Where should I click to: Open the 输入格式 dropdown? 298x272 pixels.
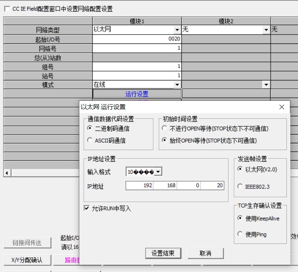158,172
